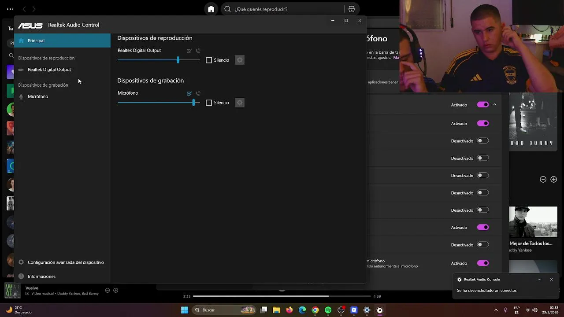Click zoom-in plus icon below Bad Bunny cover
The width and height of the screenshot is (564, 317).
554,179
